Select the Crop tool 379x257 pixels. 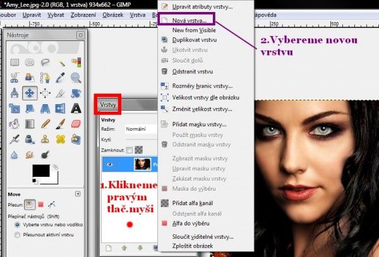click(61, 93)
